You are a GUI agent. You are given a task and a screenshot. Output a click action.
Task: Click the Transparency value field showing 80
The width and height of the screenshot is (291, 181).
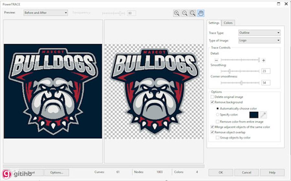coord(131,13)
